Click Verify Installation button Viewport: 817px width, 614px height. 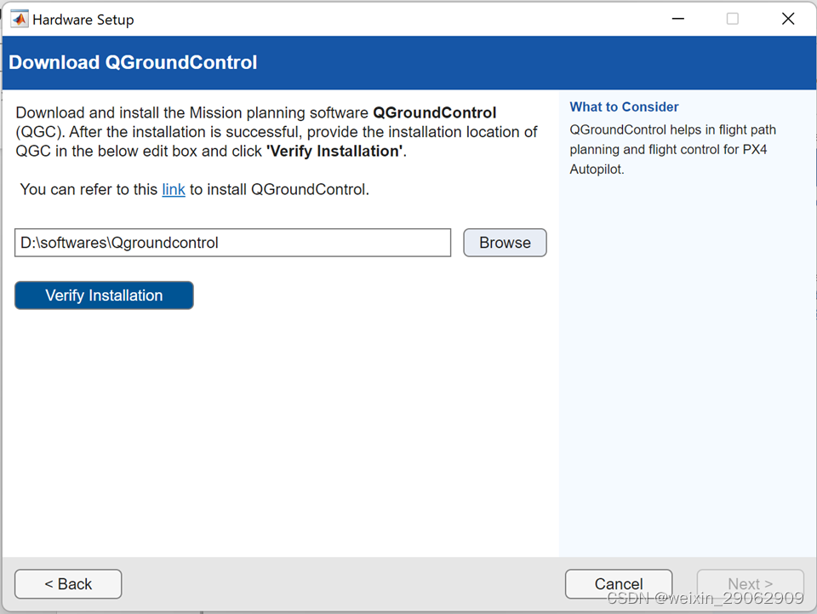[x=104, y=296]
